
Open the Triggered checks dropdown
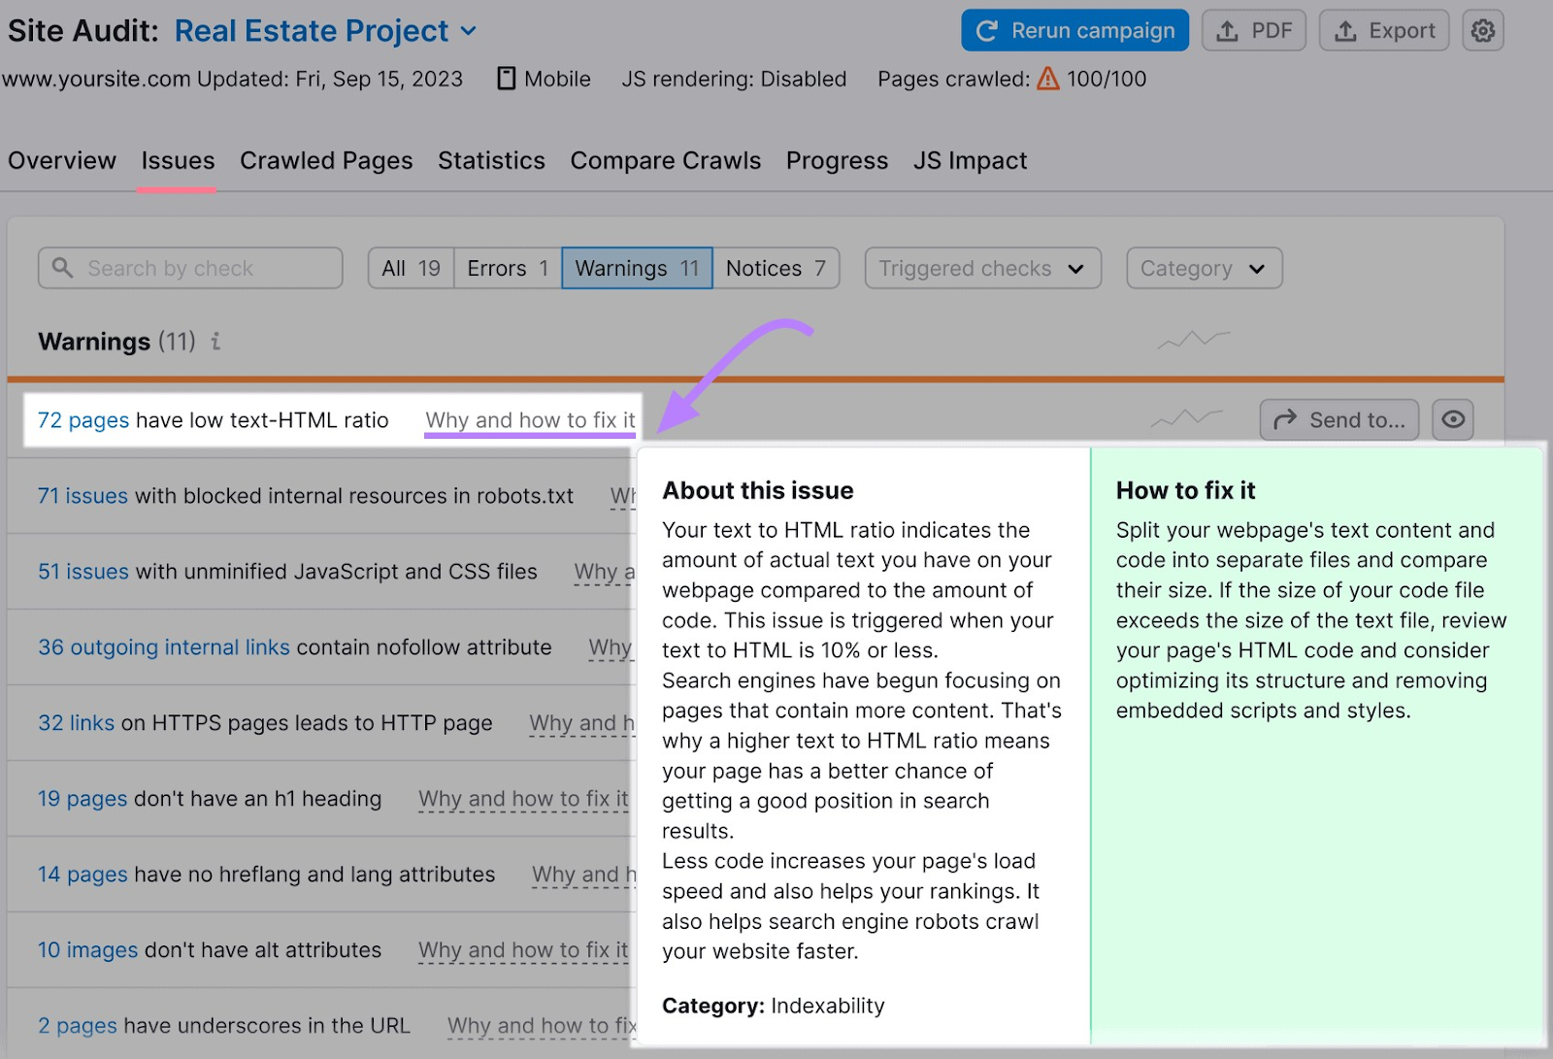(981, 268)
